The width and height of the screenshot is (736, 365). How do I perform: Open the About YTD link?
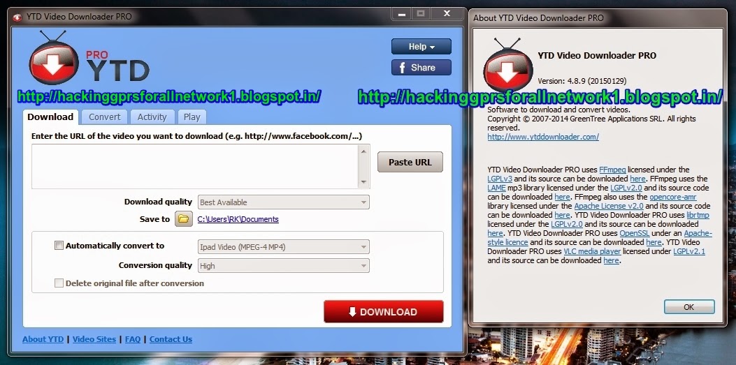tap(43, 339)
